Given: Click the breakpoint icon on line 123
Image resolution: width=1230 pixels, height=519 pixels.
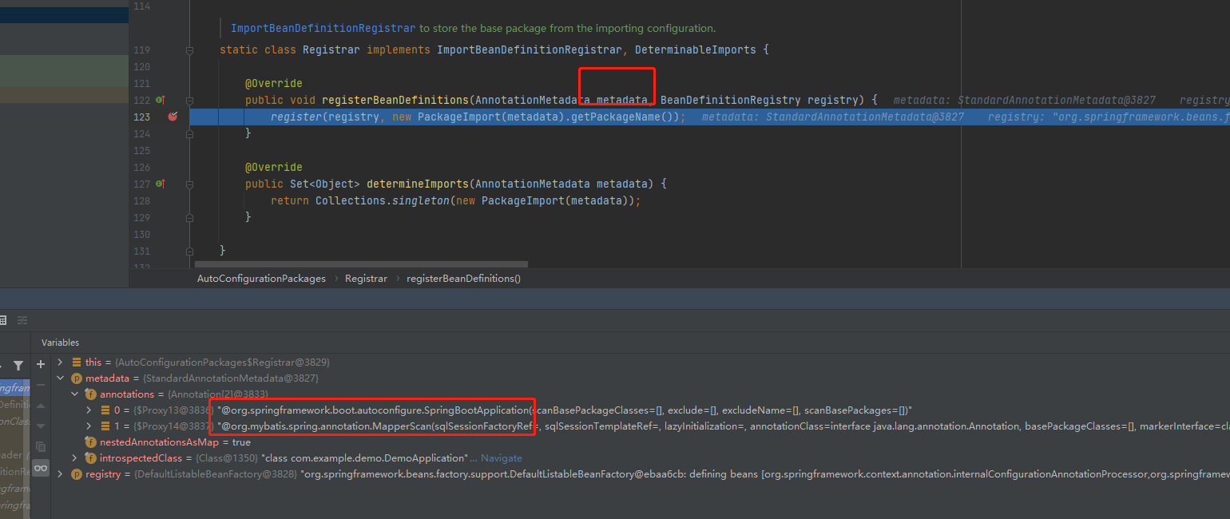Looking at the screenshot, I should [x=173, y=117].
